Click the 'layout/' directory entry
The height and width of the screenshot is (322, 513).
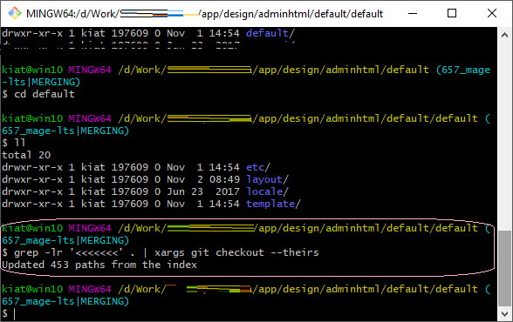click(x=267, y=179)
